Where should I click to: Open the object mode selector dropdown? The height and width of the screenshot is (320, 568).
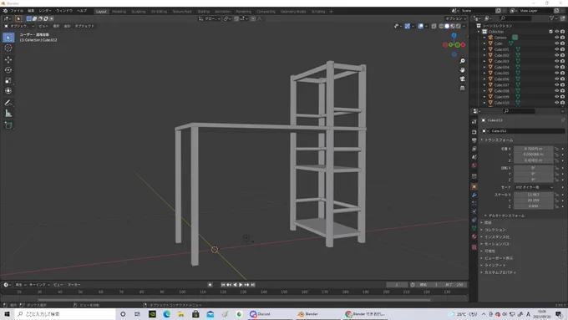[19, 26]
